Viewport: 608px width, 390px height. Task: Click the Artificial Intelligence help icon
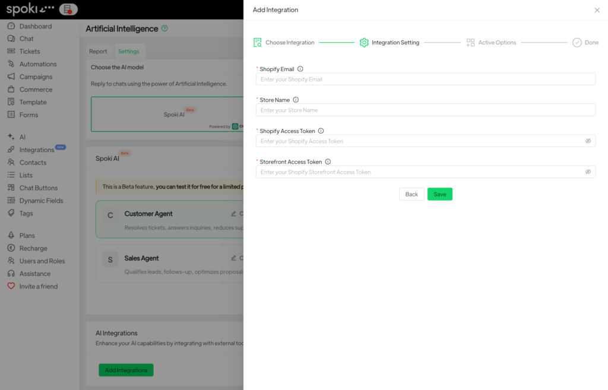pyautogui.click(x=164, y=28)
